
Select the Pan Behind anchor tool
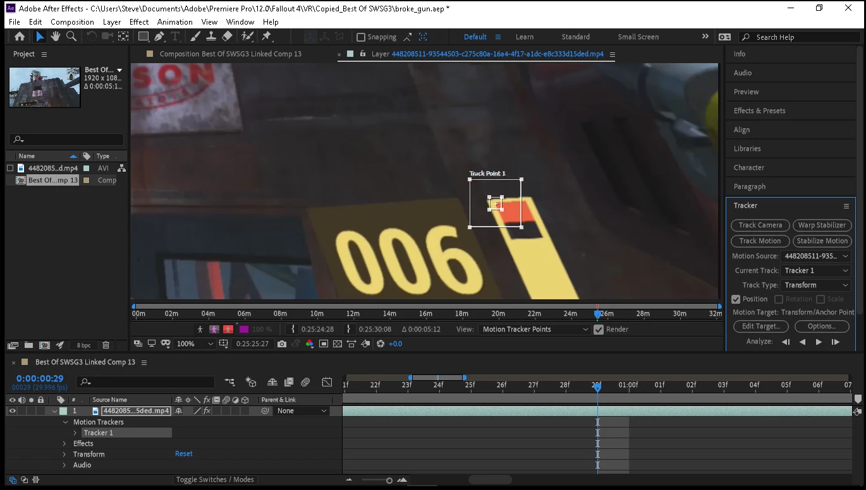[x=123, y=37]
